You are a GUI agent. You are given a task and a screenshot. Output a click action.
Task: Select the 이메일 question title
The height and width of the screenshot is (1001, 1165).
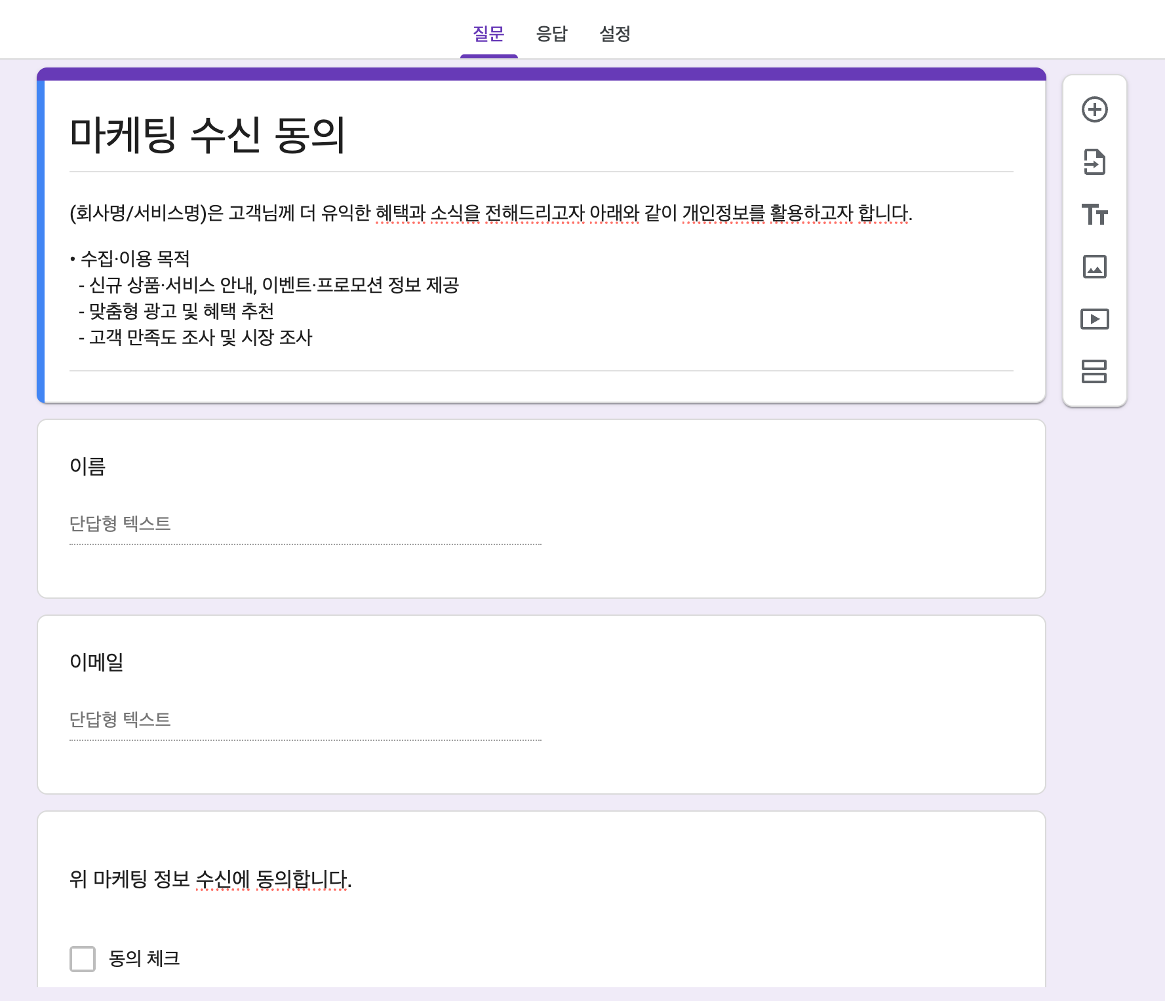tap(96, 662)
